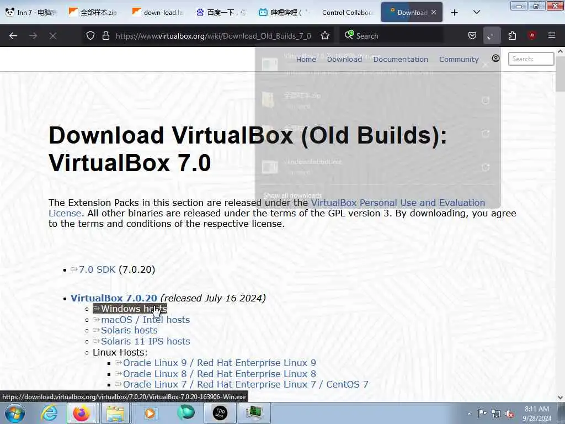
Task: Switch to the 全部样本.zip tab
Action: tap(94, 13)
